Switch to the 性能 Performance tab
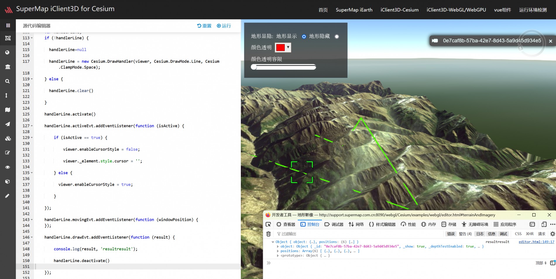 pos(408,224)
